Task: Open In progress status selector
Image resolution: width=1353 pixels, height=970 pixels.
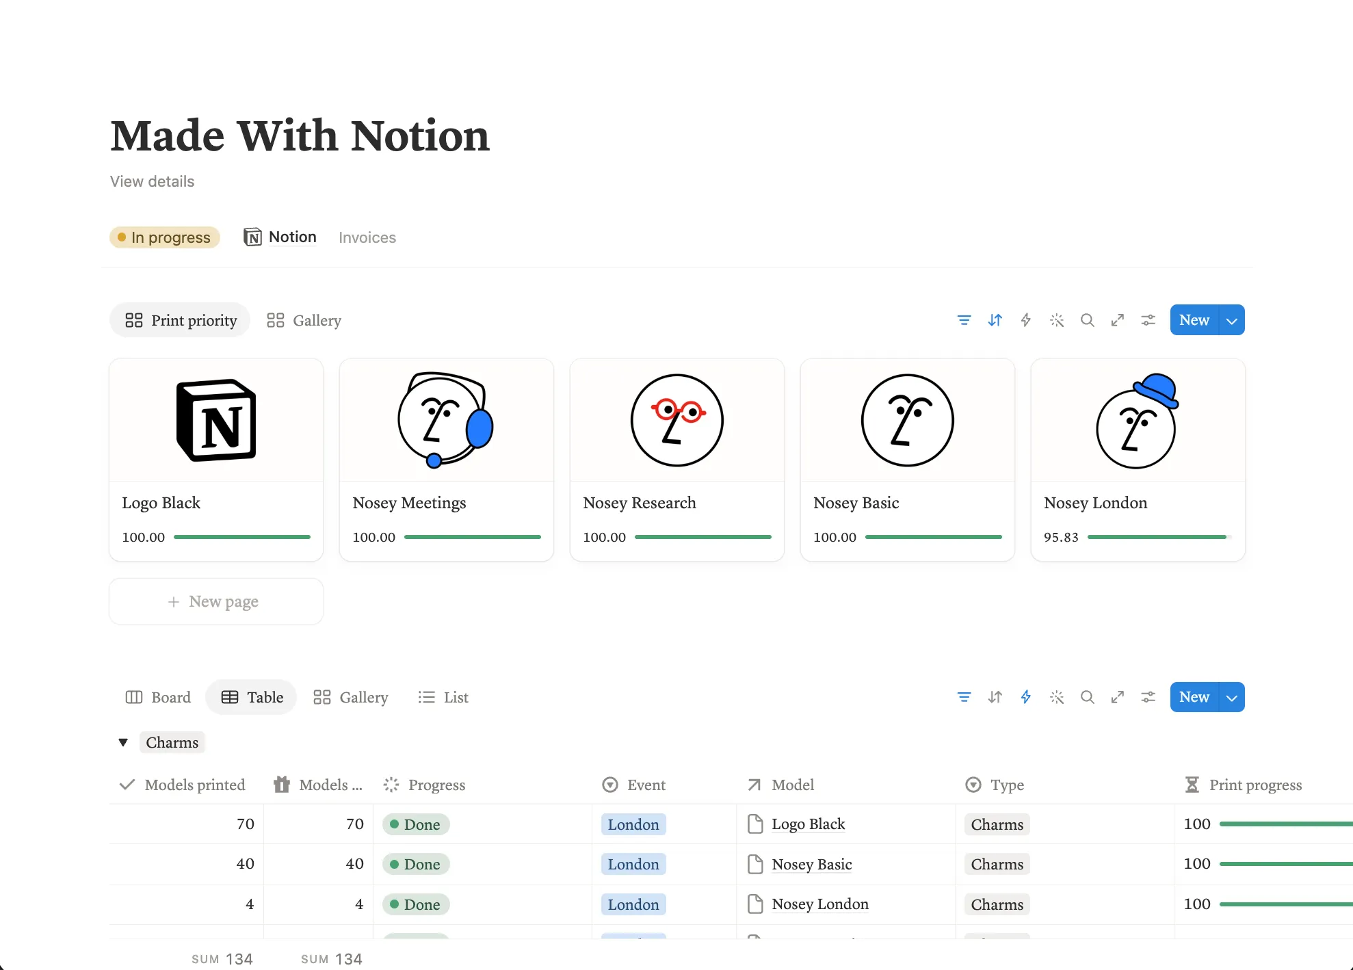Action: [165, 237]
